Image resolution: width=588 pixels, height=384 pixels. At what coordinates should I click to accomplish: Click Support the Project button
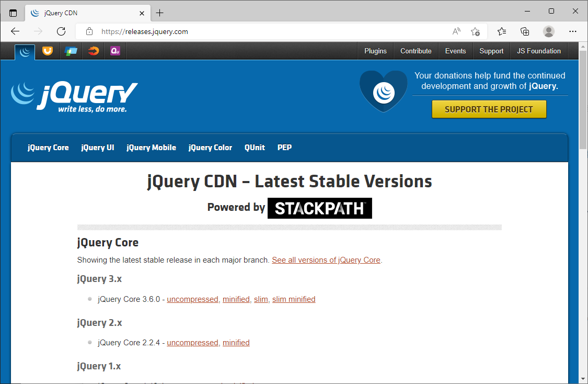[489, 109]
